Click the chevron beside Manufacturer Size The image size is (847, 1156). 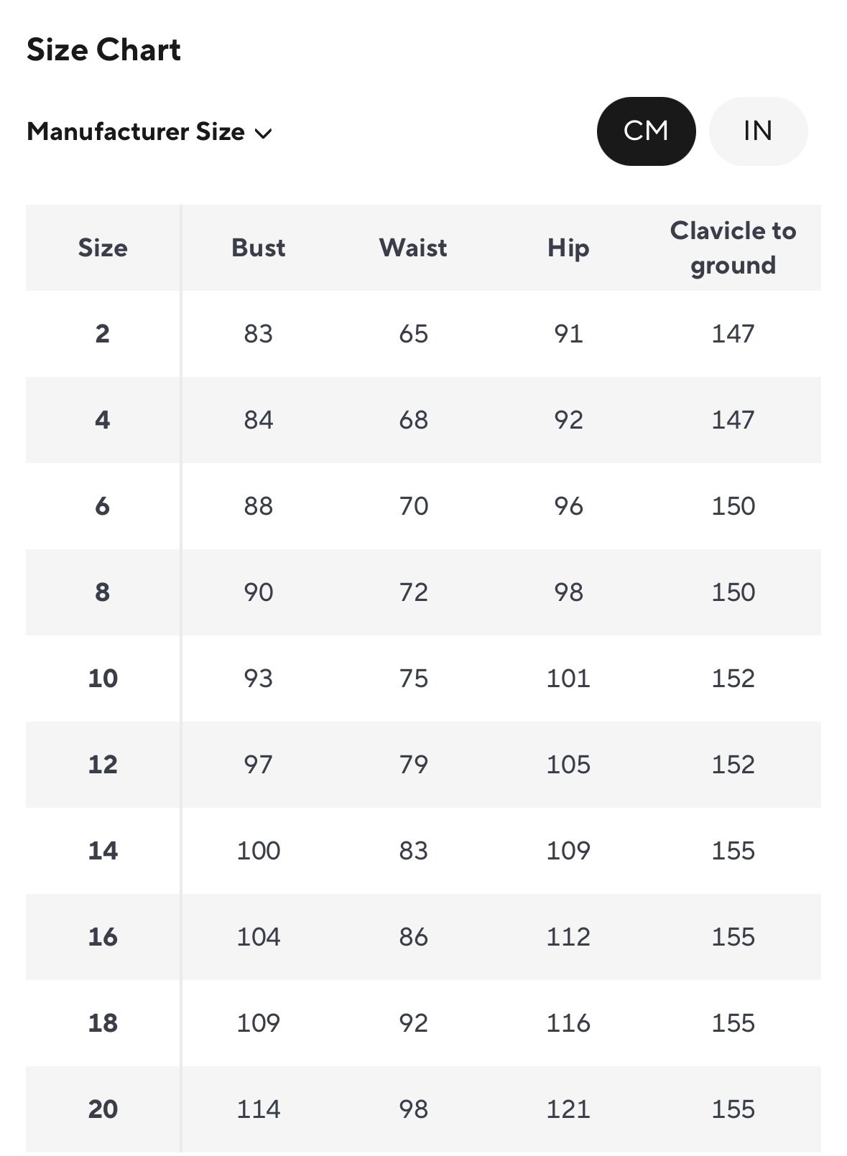(x=264, y=134)
